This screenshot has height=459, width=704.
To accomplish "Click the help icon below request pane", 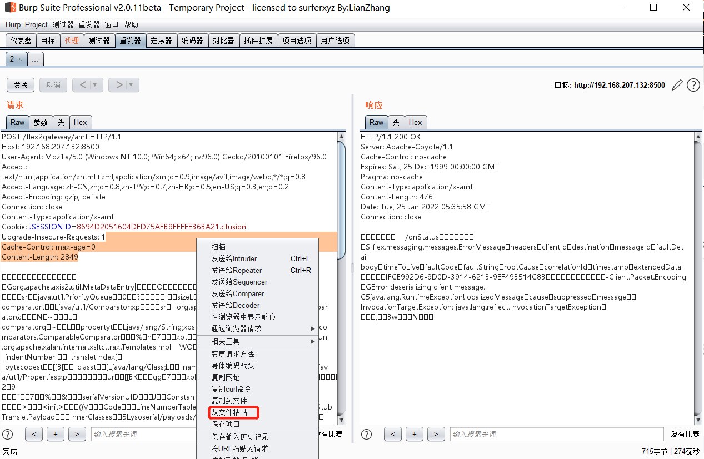I will click(8, 434).
